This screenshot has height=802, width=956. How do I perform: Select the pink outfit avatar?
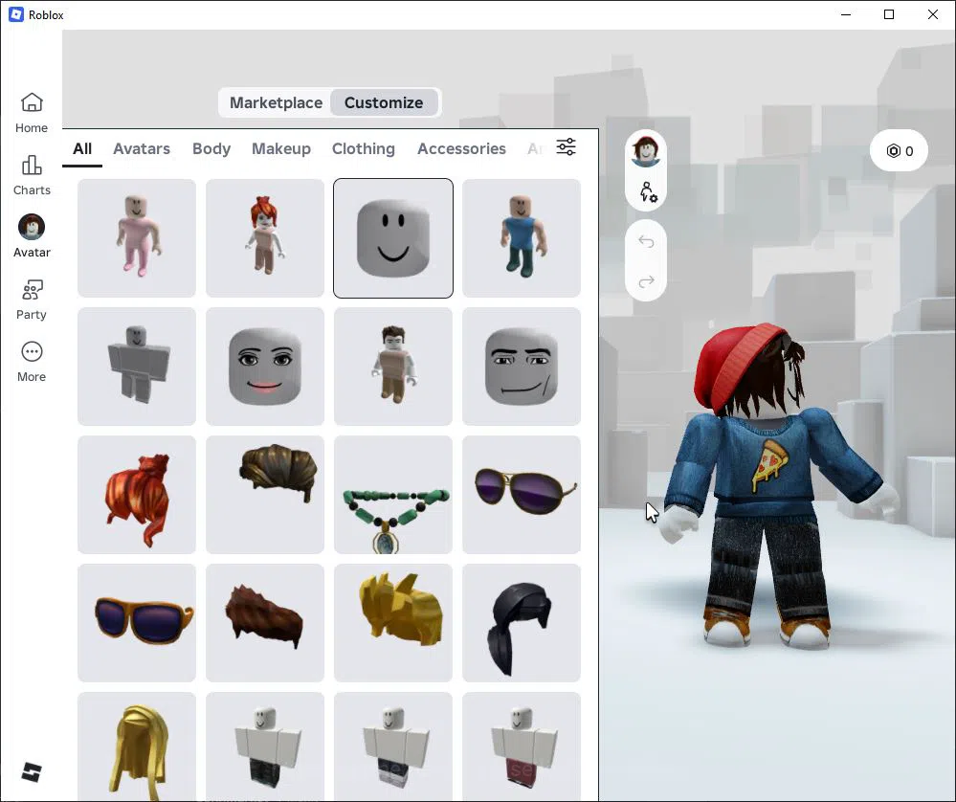[x=137, y=238]
